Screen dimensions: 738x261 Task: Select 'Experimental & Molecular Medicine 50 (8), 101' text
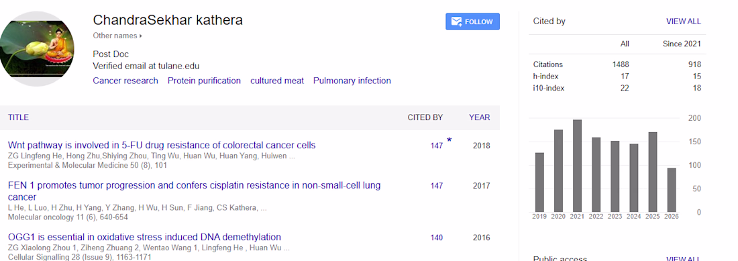87,165
